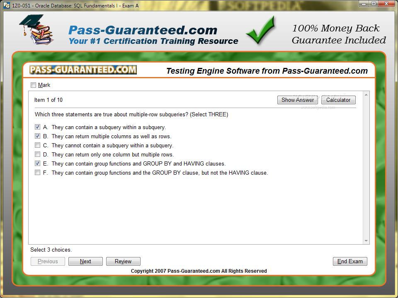
Task: Click the disabled Previous button
Action: (48, 261)
